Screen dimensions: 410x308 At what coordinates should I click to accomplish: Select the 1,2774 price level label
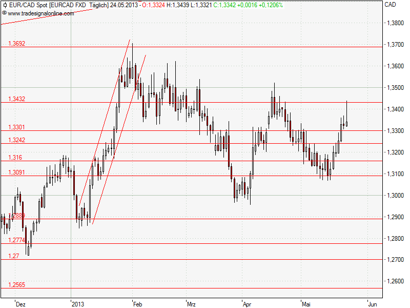(15, 241)
